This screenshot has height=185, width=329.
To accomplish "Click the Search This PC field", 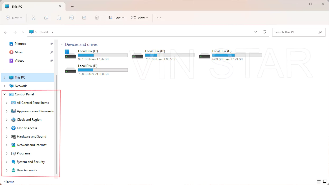I will pos(299,32).
